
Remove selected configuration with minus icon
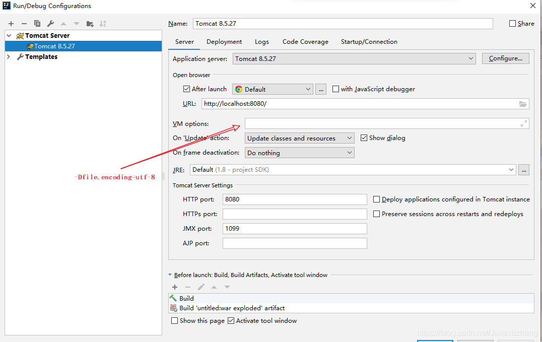point(24,24)
